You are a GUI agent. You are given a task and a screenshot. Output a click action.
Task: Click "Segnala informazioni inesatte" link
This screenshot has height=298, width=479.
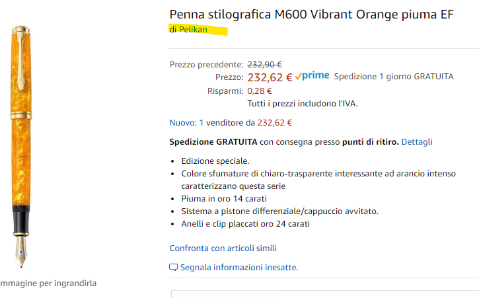[239, 268]
